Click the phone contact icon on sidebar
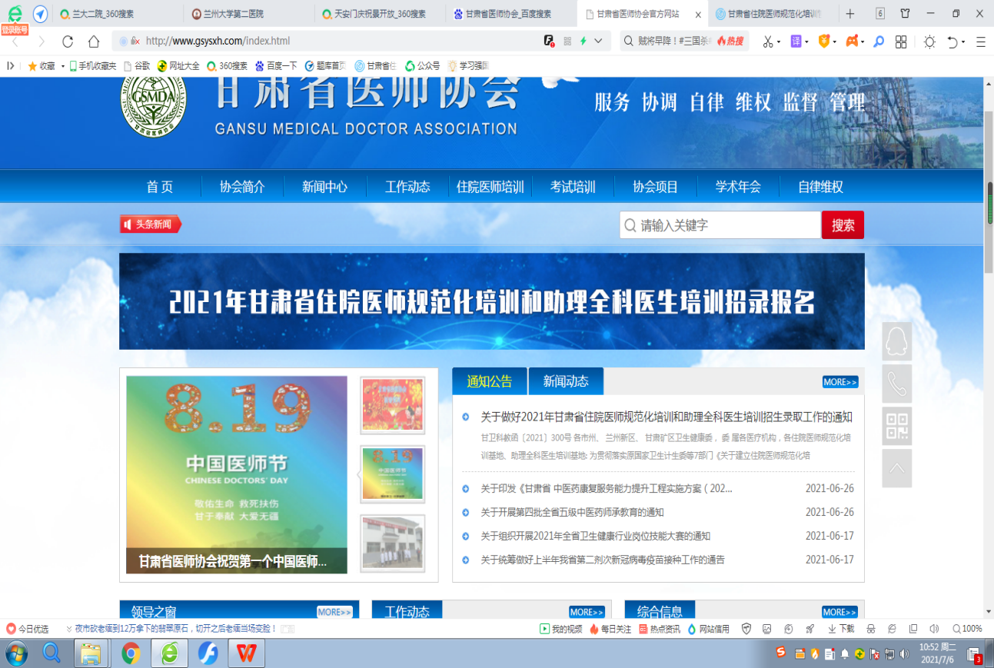 896,384
